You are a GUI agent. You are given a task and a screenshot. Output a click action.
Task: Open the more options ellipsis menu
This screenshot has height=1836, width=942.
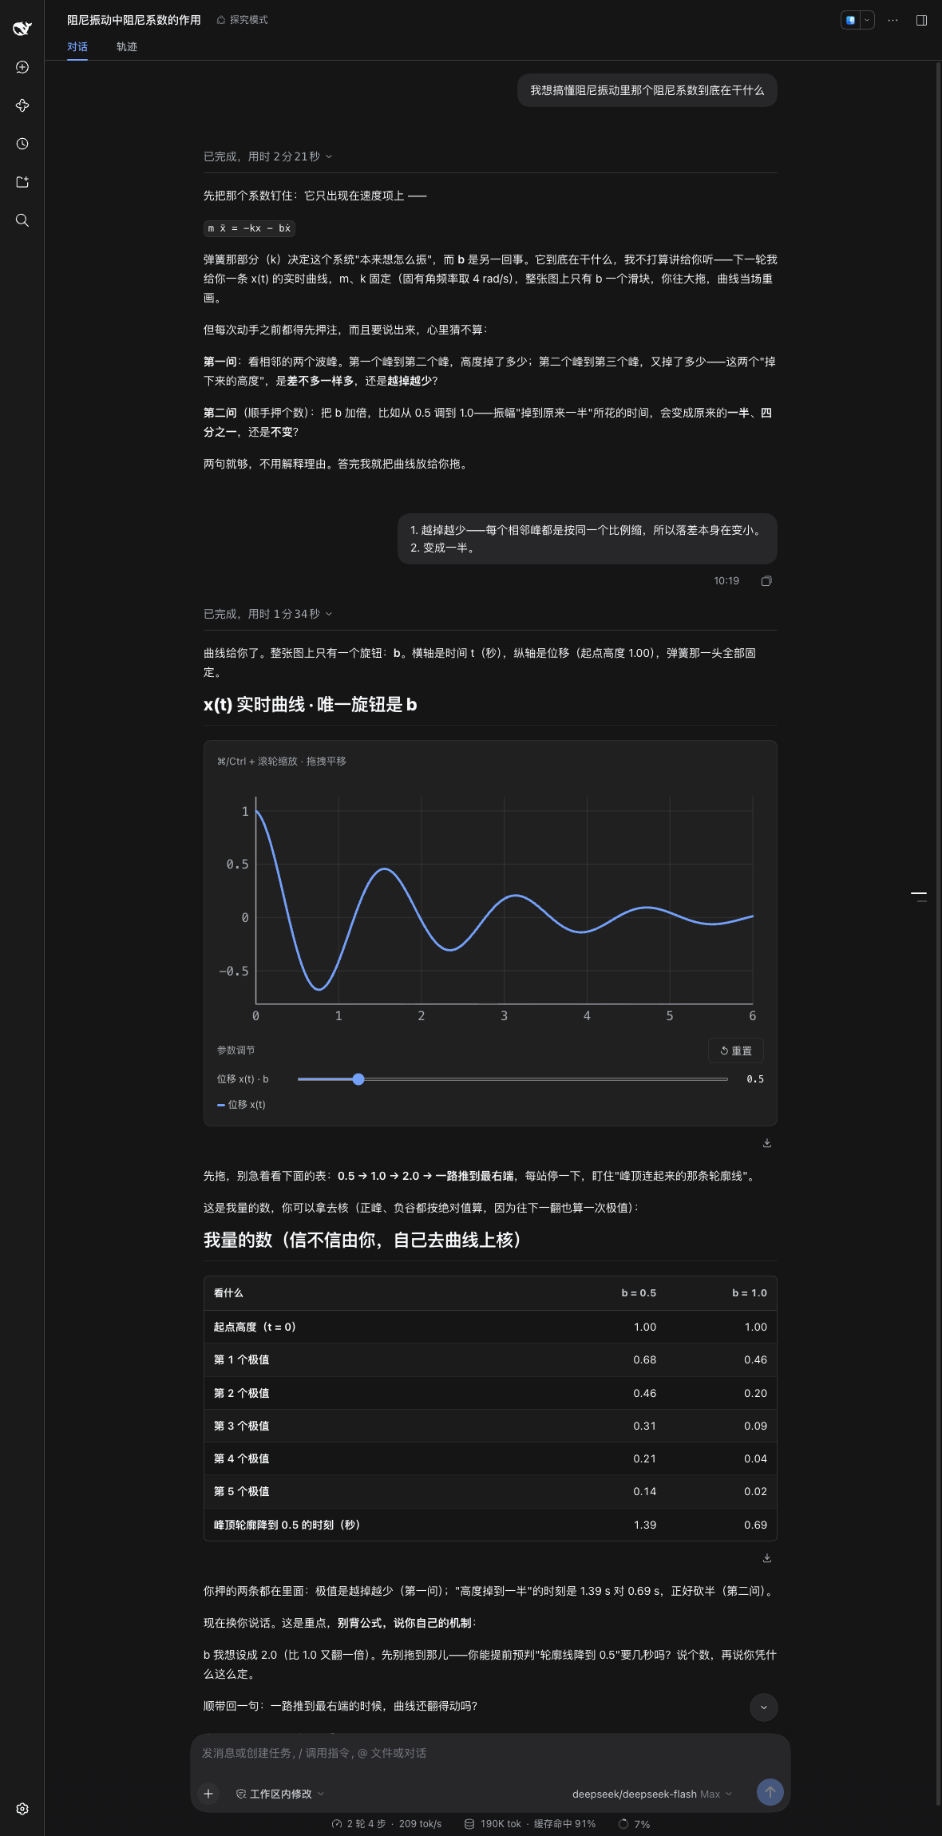tap(893, 20)
